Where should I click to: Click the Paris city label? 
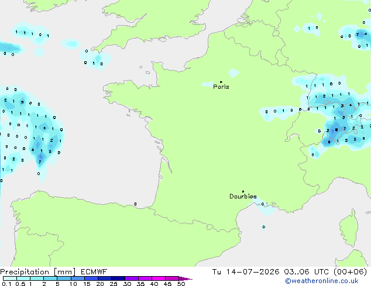(x=221, y=87)
